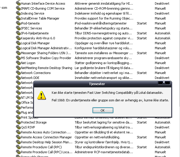Select Remote Procedure Call (RPC) service name
Screen dimensions: 180x157
click(x=41, y=147)
